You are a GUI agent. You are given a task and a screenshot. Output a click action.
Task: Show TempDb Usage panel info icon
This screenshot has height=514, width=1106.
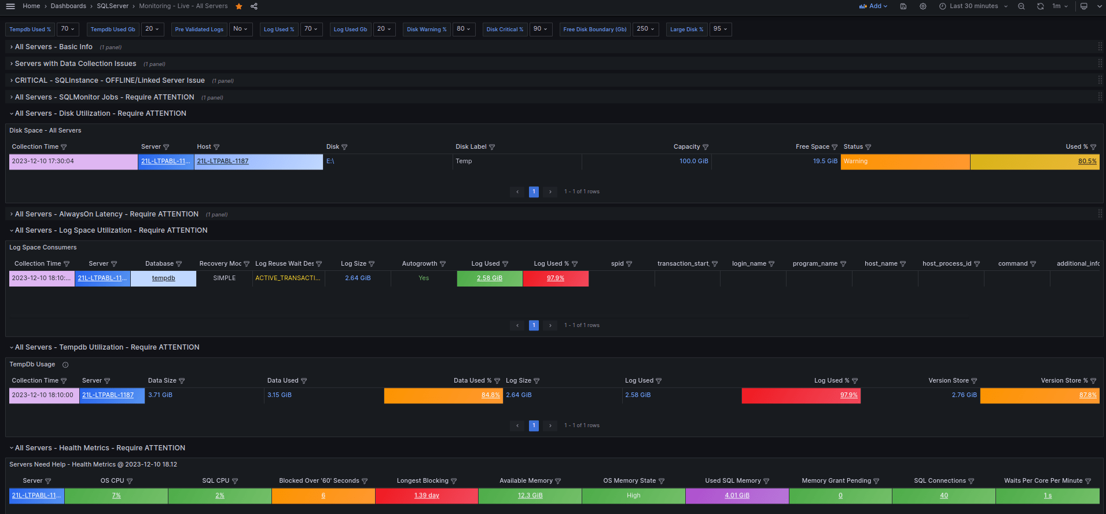[x=65, y=365]
